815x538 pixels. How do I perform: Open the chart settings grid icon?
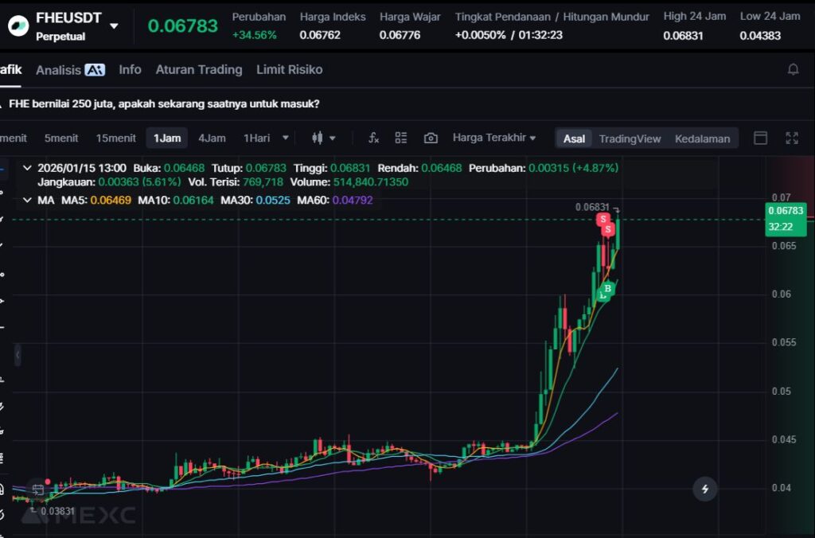click(401, 138)
